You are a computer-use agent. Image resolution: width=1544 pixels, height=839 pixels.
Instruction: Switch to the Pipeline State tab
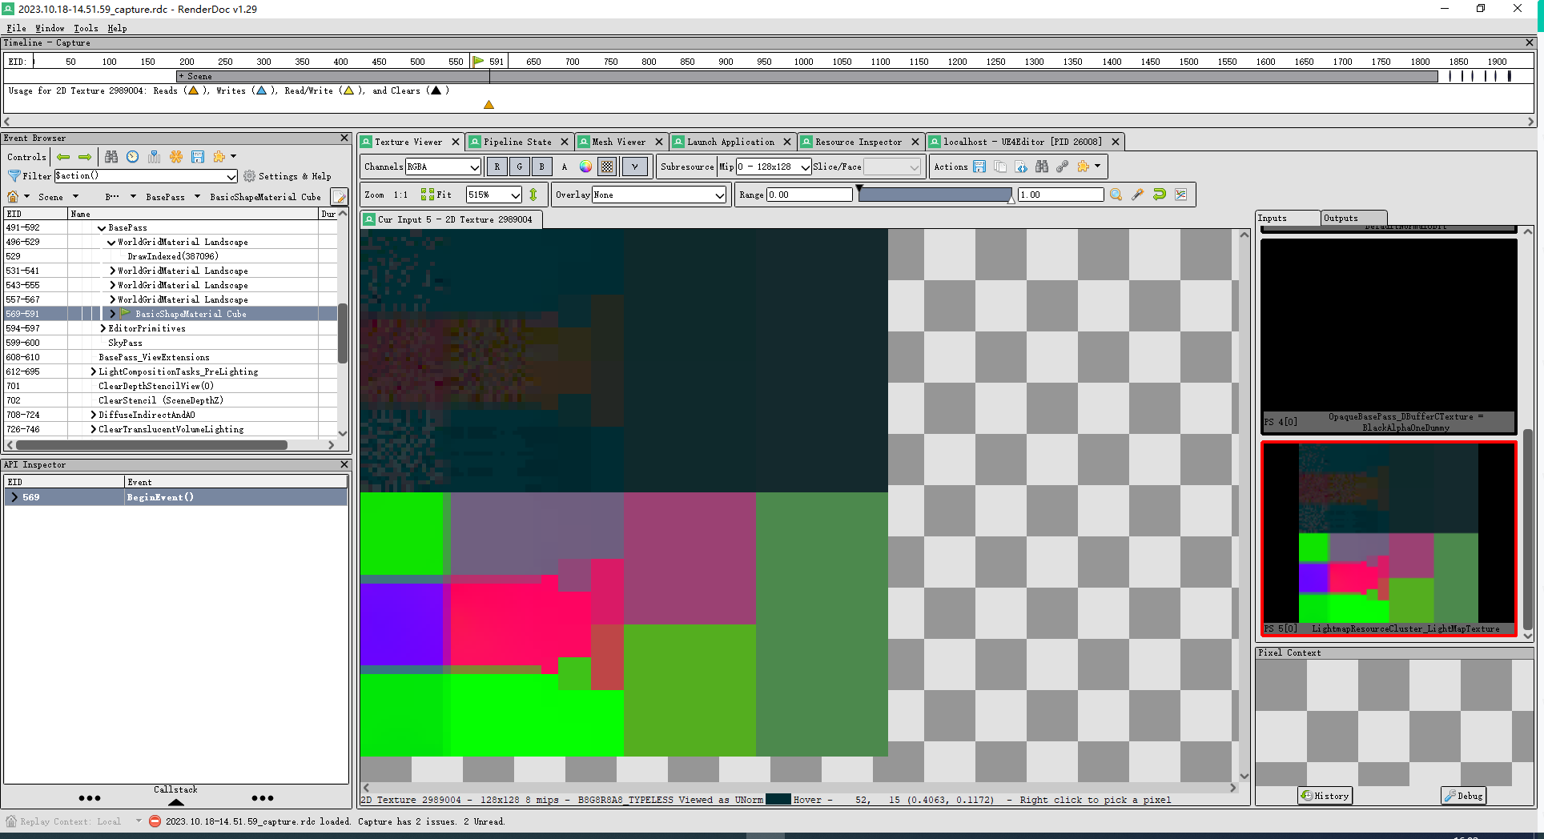[x=517, y=142]
